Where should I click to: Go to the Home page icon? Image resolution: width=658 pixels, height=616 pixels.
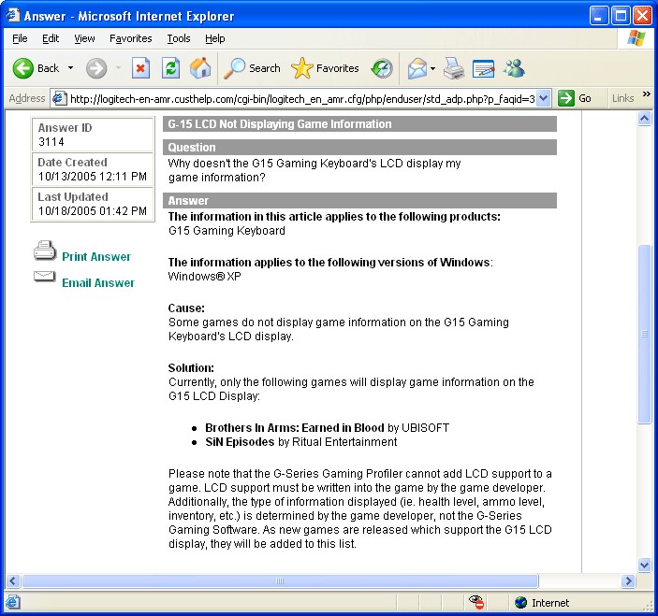tap(200, 68)
